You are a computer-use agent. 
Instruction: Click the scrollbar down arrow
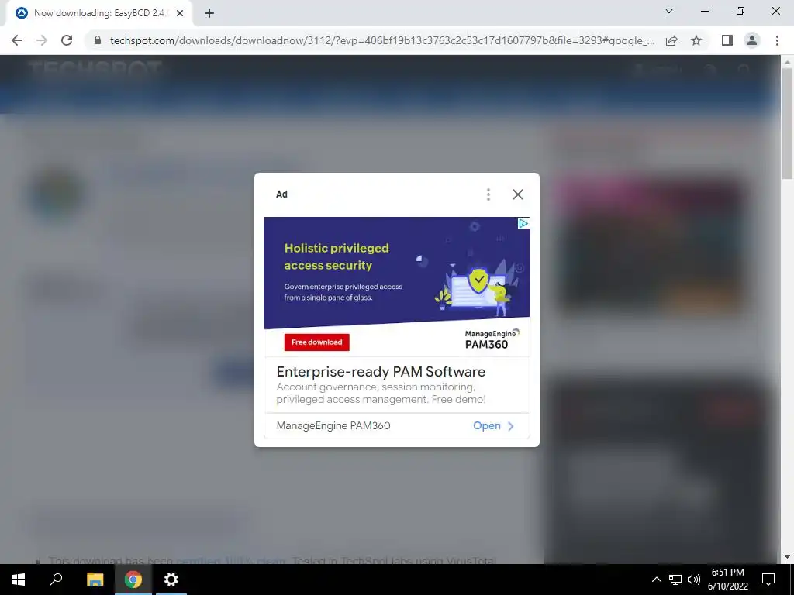787,557
